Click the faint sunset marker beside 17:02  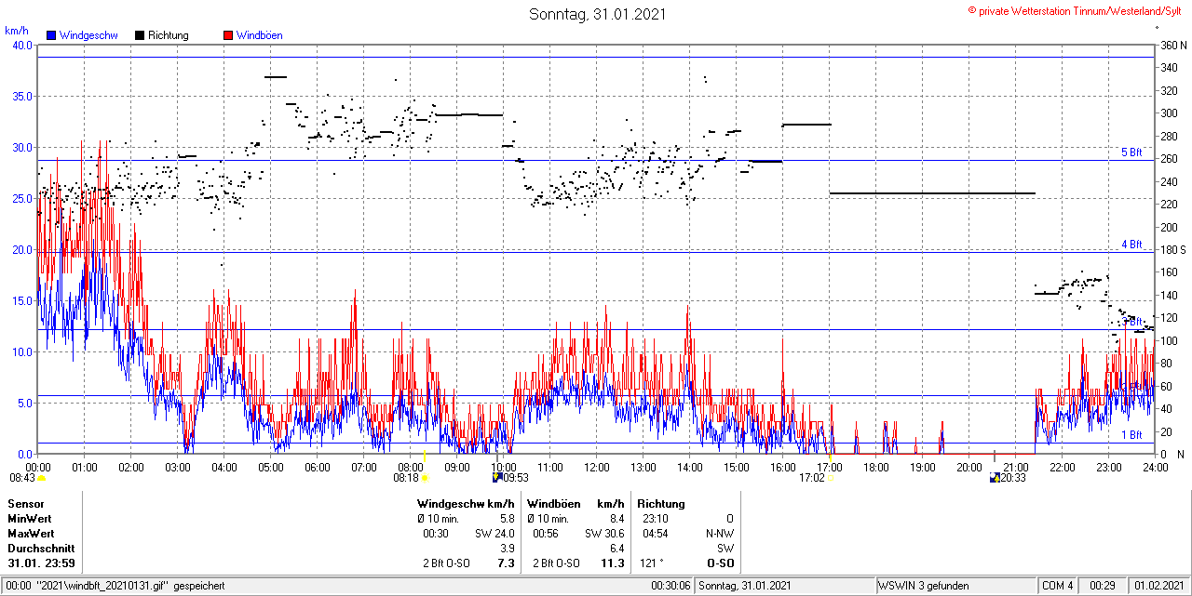pos(831,478)
